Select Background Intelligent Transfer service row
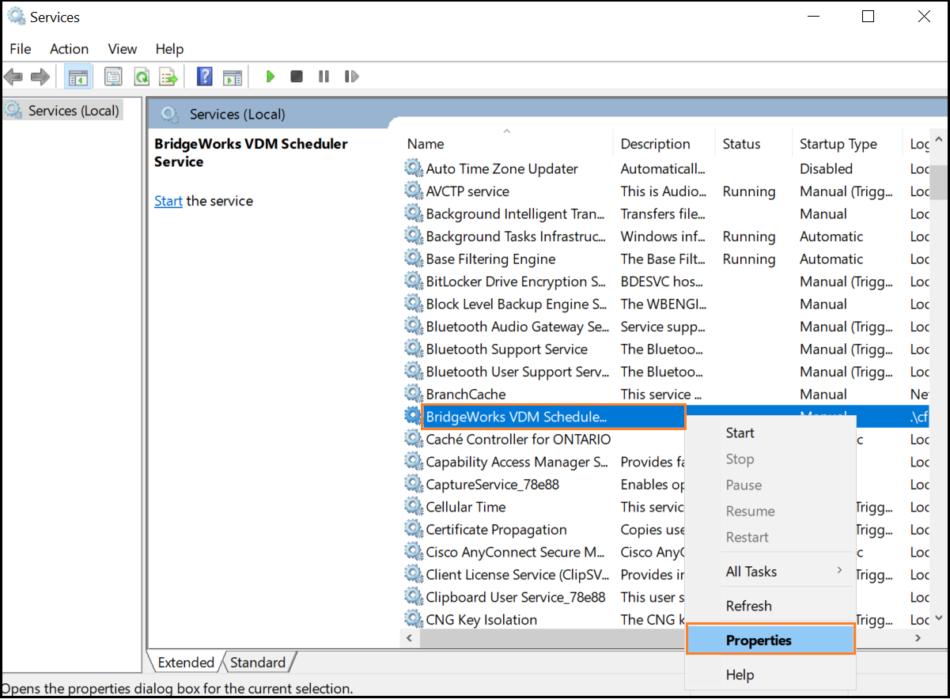This screenshot has width=950, height=699. click(x=664, y=213)
